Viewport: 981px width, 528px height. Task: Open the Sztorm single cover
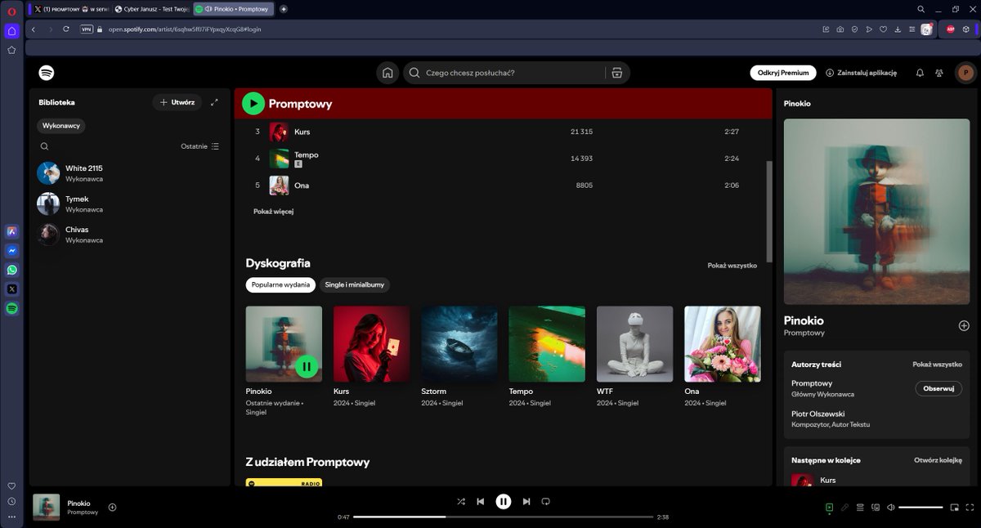coord(459,344)
